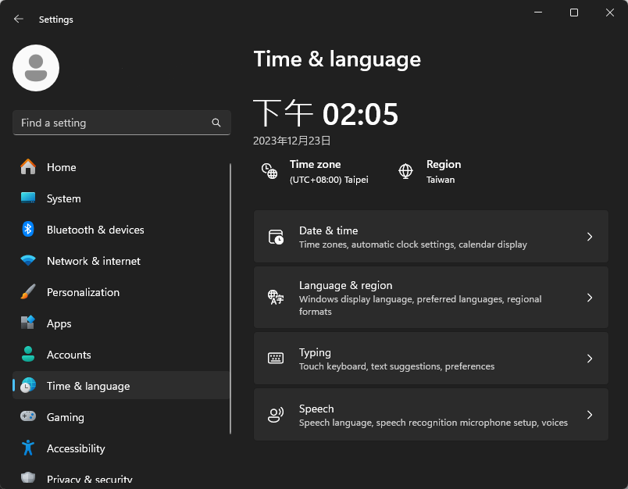This screenshot has height=489, width=628.
Task: Expand Language & region via its chevron
Action: 590,298
